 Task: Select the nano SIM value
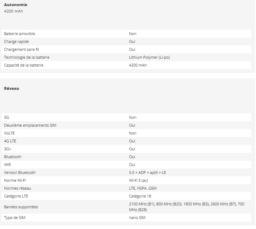click(137, 218)
